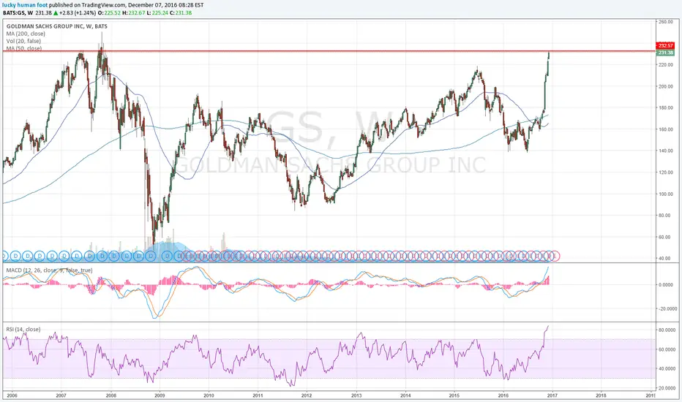682x402 pixels.
Task: Click the 200.00 price axis label
Action: pos(665,86)
